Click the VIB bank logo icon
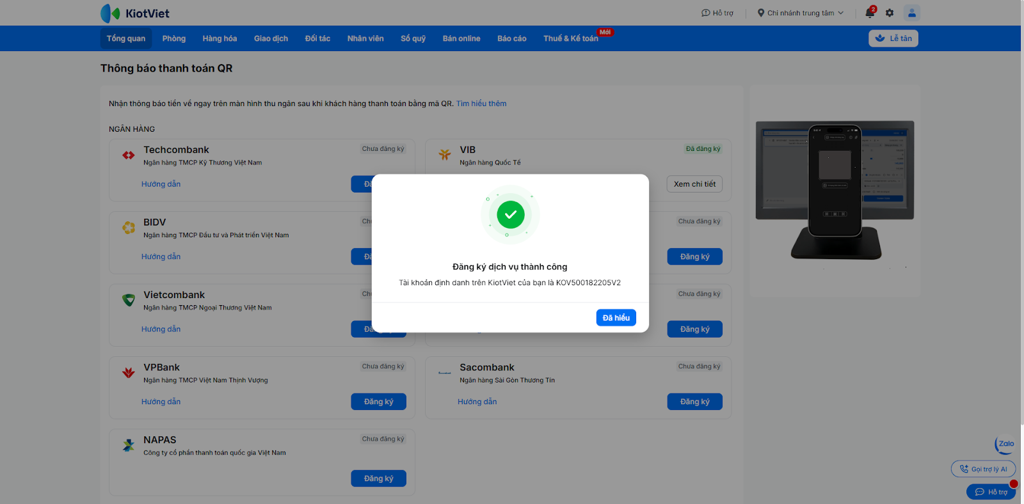 pos(445,154)
